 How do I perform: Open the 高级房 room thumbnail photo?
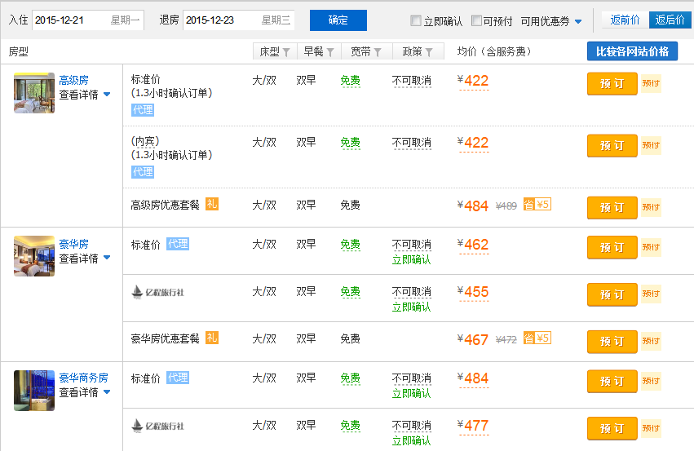click(x=34, y=93)
